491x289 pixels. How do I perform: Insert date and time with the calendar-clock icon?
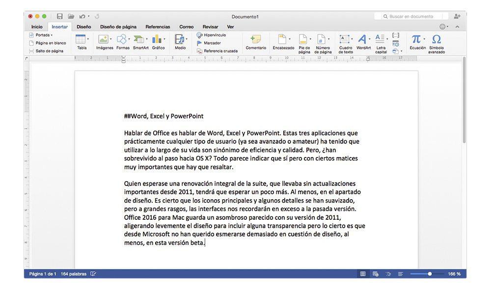click(x=396, y=44)
